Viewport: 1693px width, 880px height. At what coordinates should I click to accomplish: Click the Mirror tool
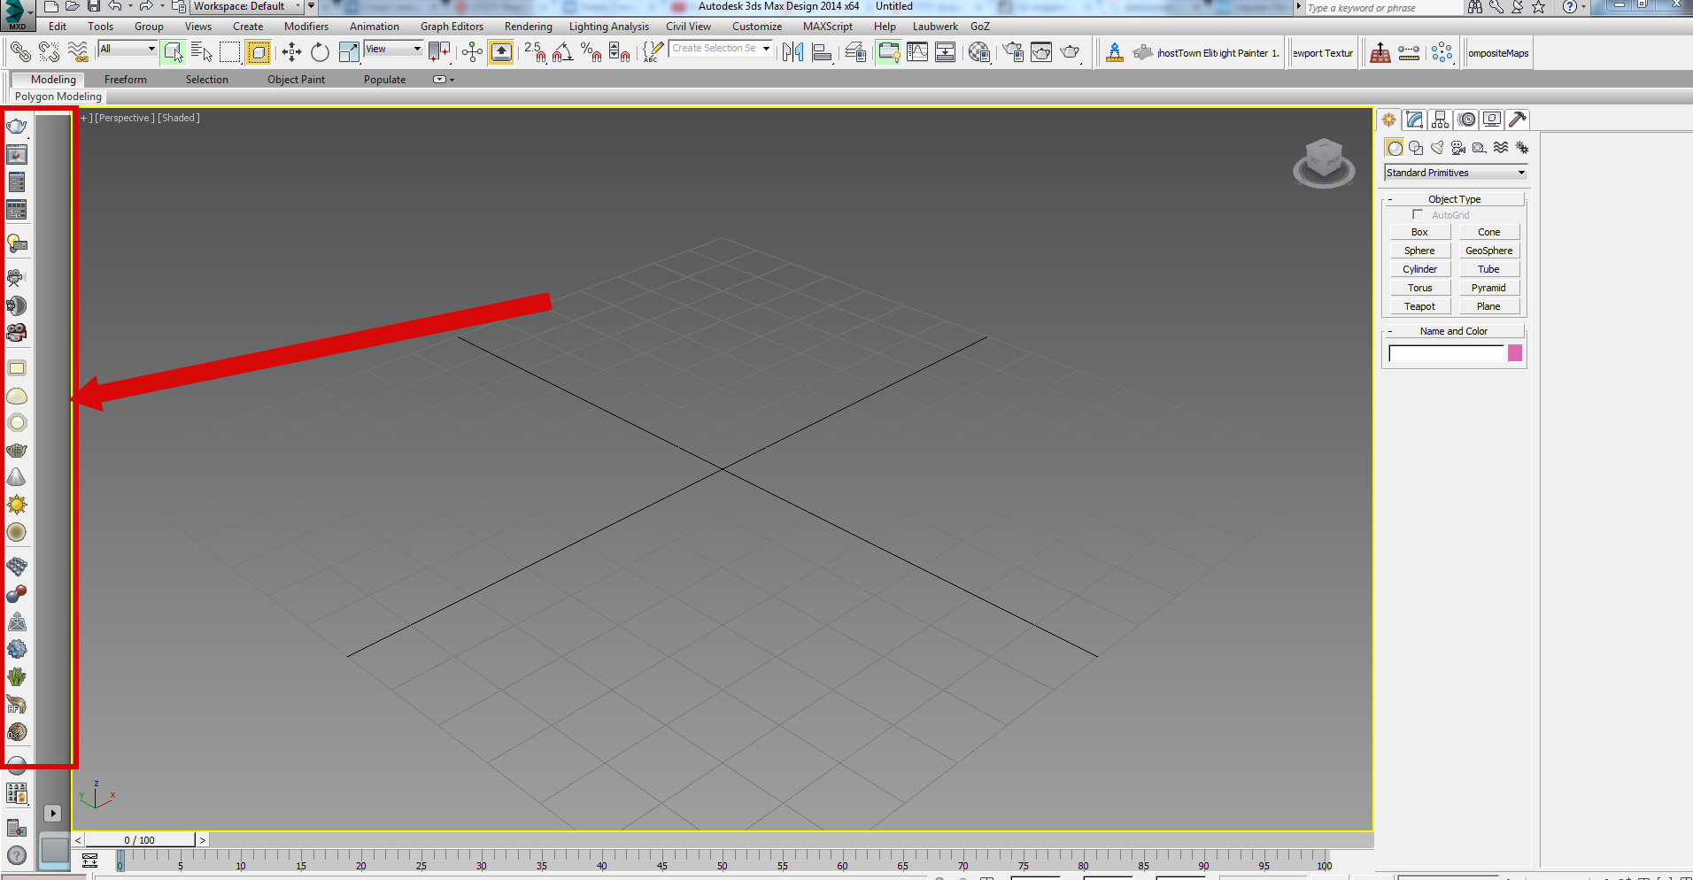pyautogui.click(x=792, y=52)
